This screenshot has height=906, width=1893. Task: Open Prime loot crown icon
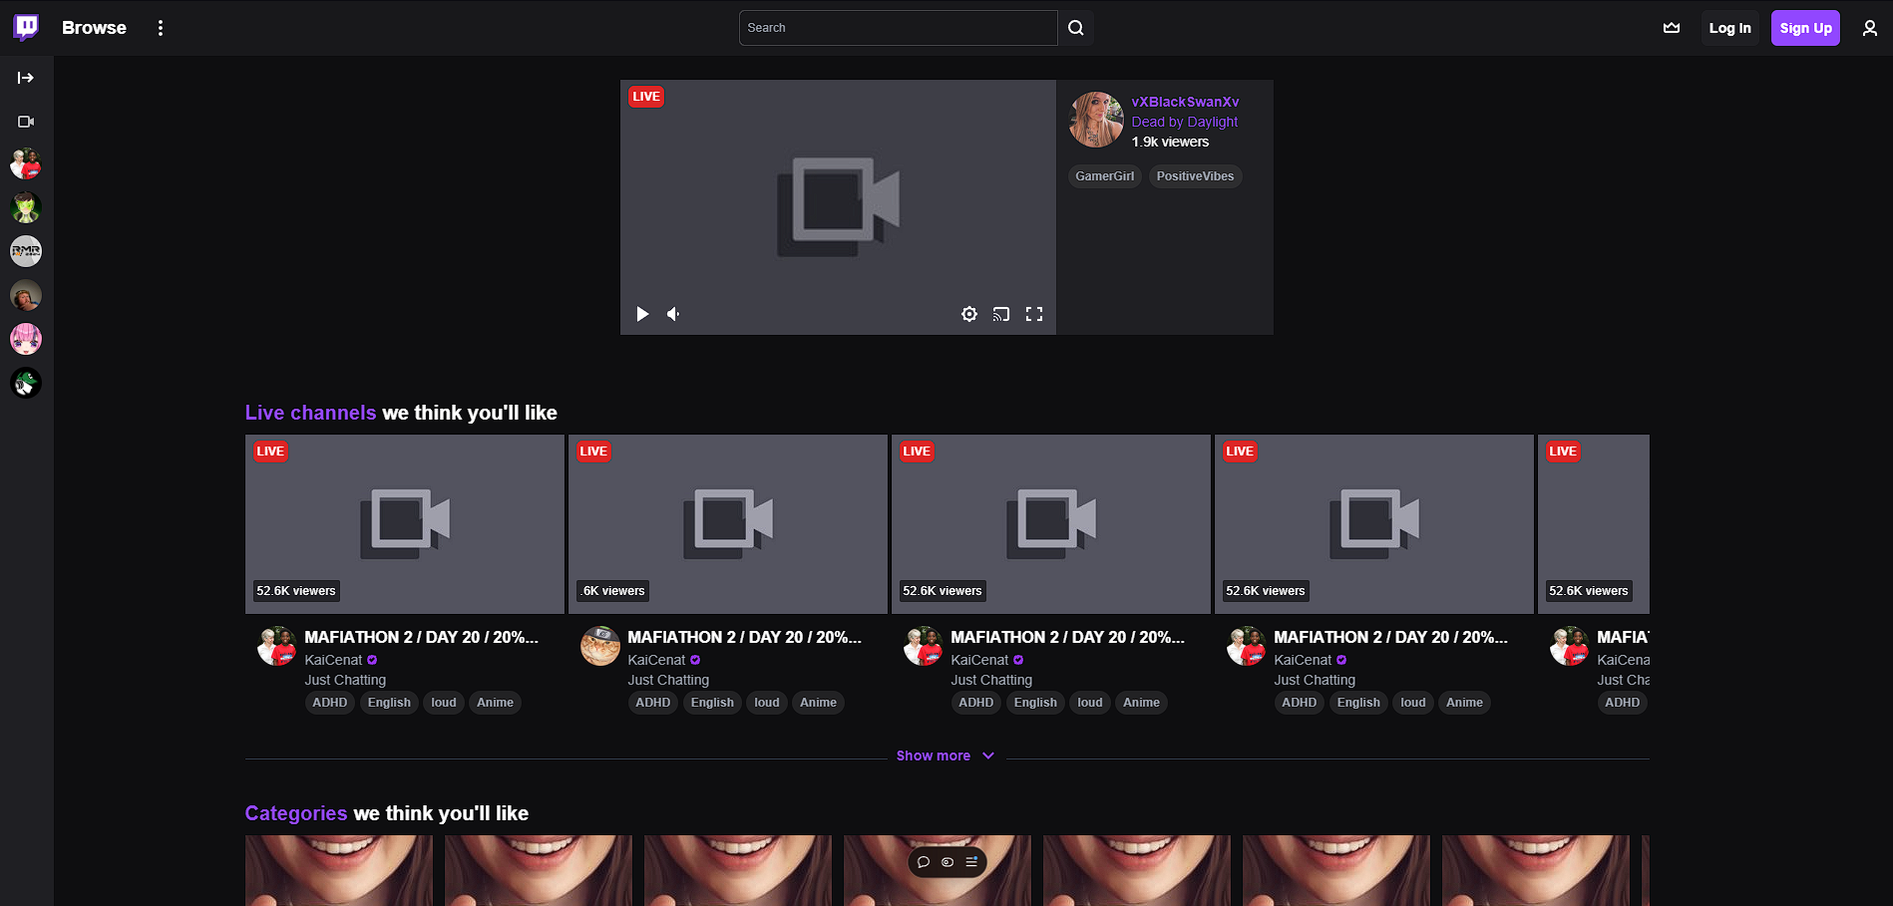1672,28
